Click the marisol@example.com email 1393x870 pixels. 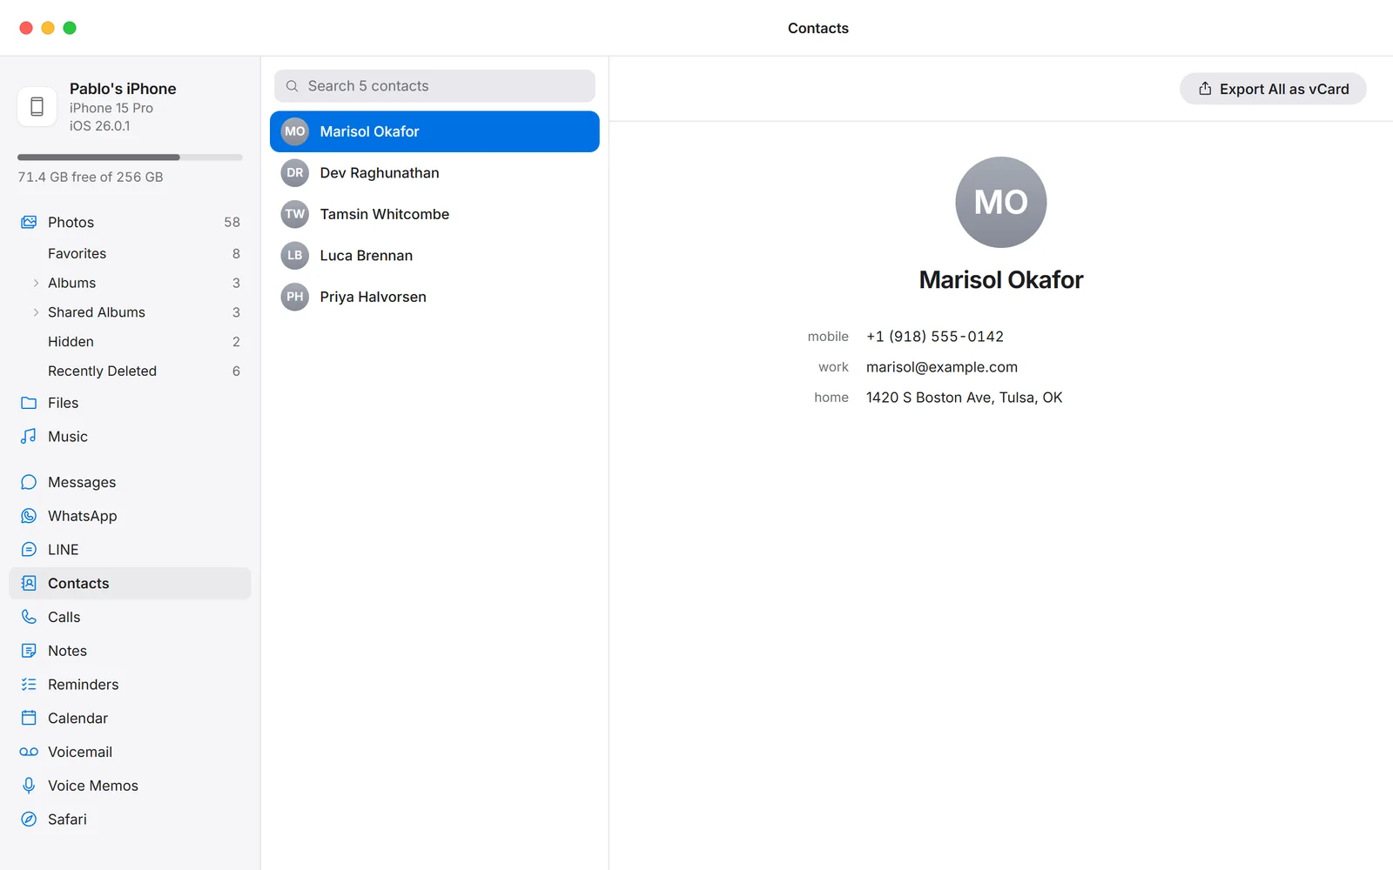coord(941,367)
